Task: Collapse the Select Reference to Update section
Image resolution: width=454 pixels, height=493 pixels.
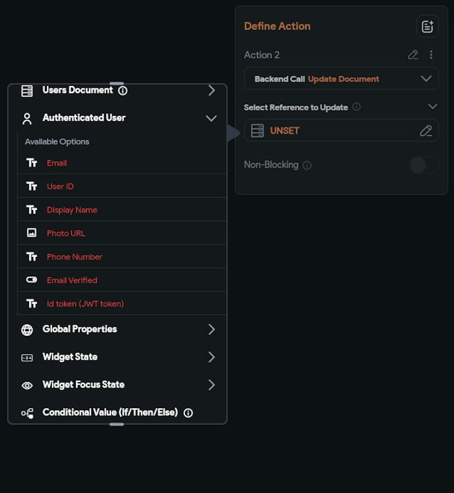Action: (433, 107)
